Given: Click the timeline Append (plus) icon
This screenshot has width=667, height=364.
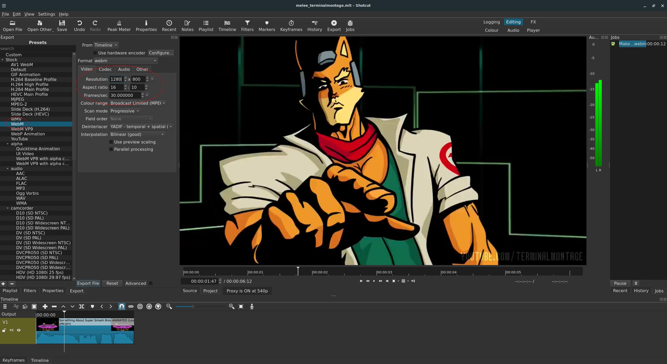Looking at the screenshot, I should coord(45,306).
